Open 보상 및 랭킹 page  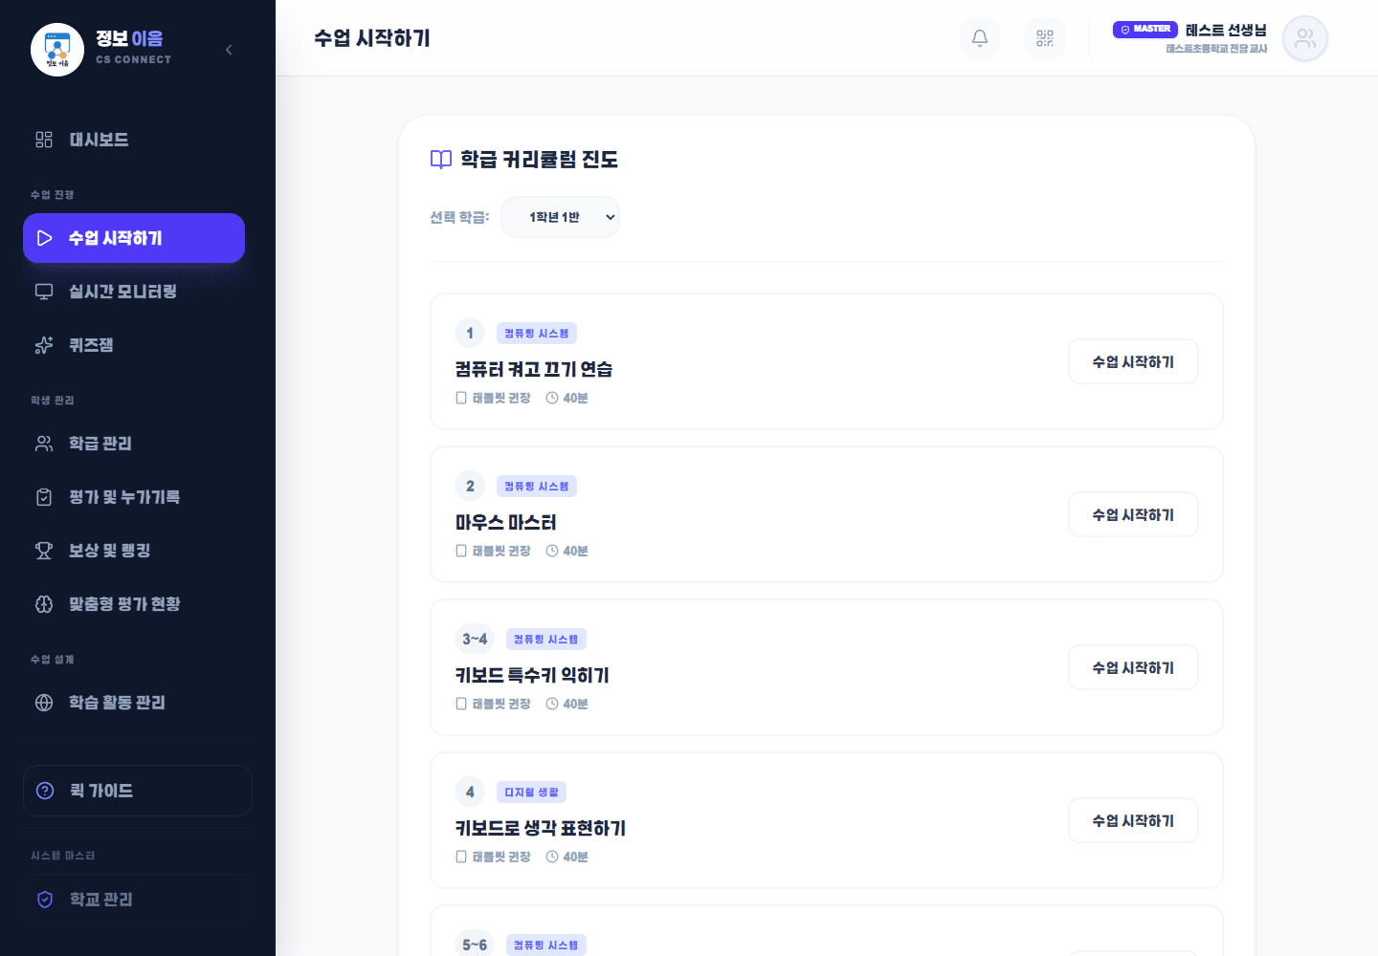[134, 551]
